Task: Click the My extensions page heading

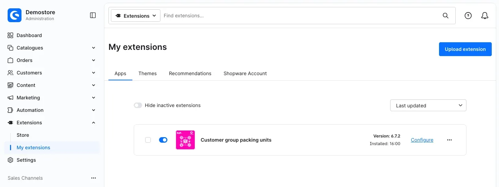Action: coord(138,47)
